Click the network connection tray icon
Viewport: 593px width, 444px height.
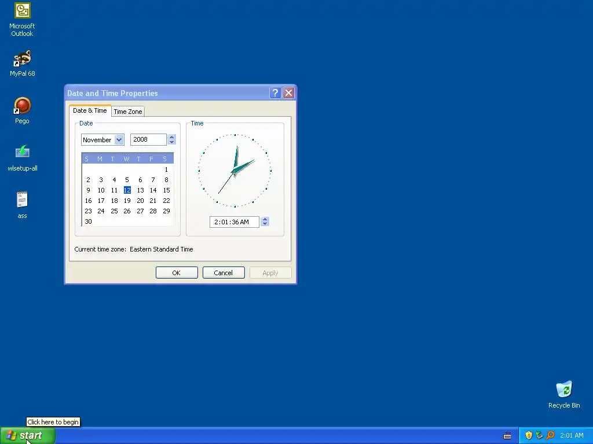coord(539,435)
